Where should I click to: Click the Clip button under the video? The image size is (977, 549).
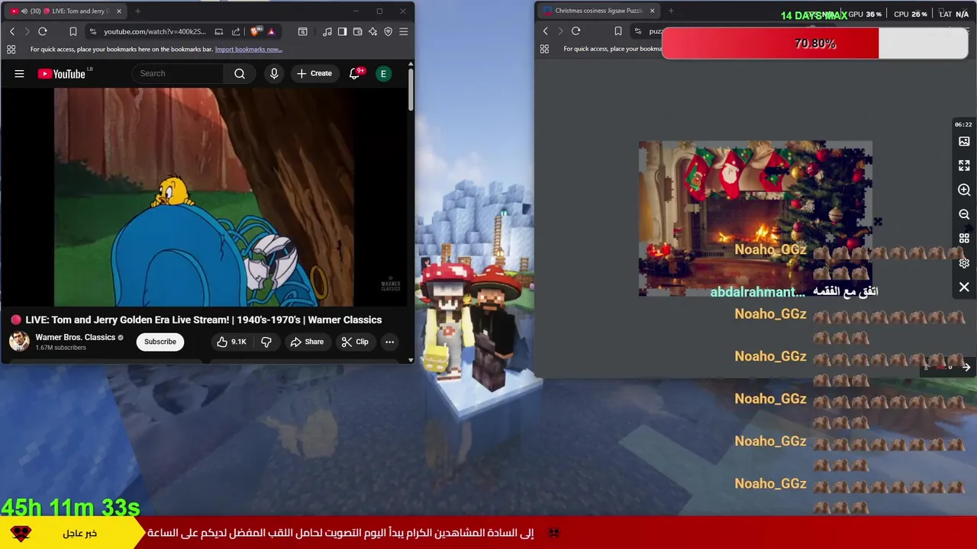point(355,342)
